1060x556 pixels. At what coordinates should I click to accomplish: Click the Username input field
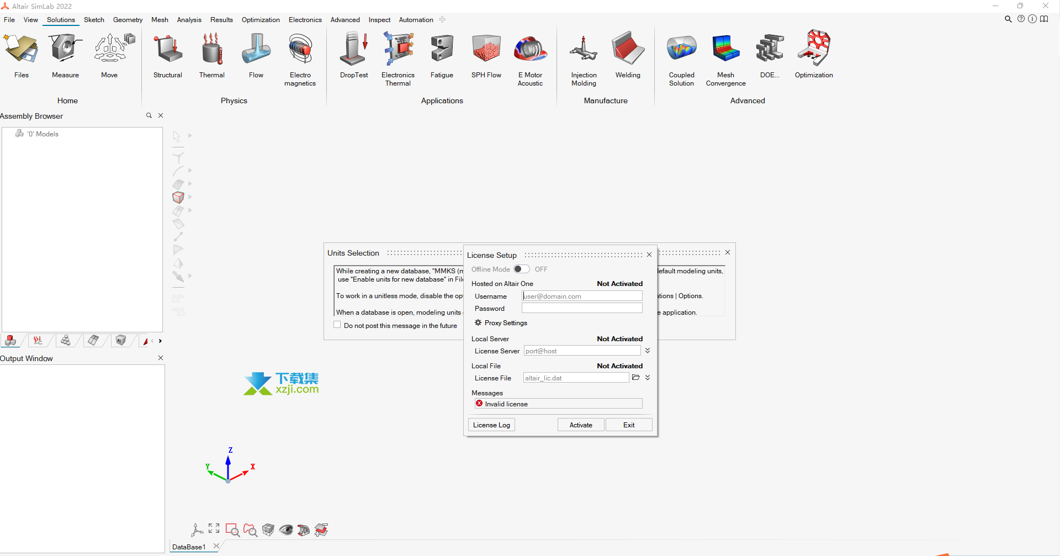(x=582, y=296)
